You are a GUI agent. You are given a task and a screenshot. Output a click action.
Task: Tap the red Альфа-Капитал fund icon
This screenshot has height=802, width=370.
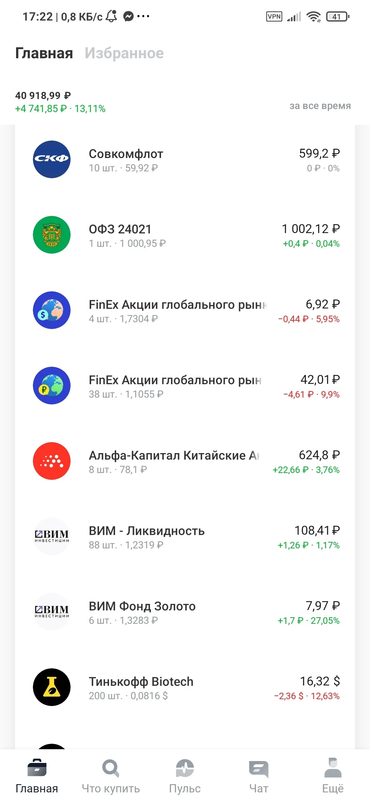tap(52, 461)
